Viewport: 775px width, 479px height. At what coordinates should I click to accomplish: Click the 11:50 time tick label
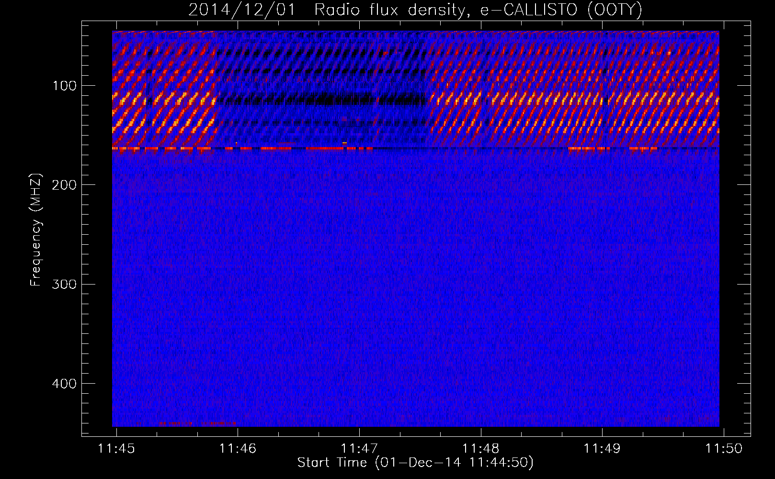[724, 448]
